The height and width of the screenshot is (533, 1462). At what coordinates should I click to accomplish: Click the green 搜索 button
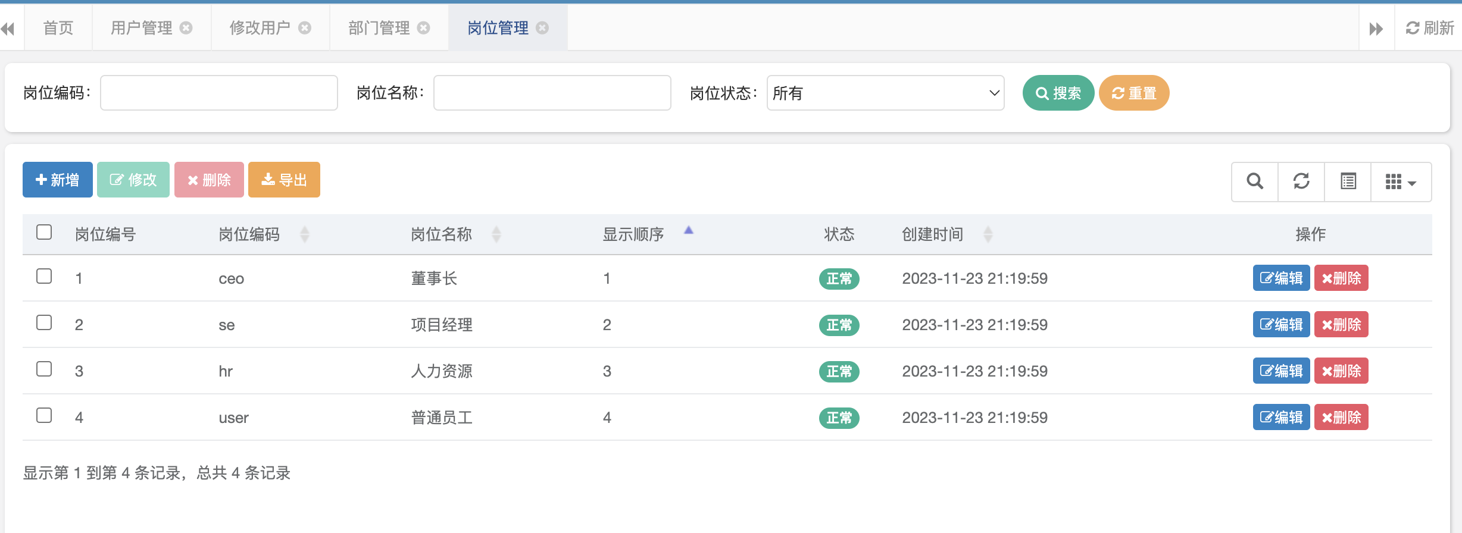point(1058,93)
